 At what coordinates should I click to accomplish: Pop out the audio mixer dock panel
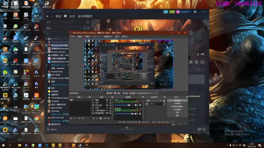[143, 97]
